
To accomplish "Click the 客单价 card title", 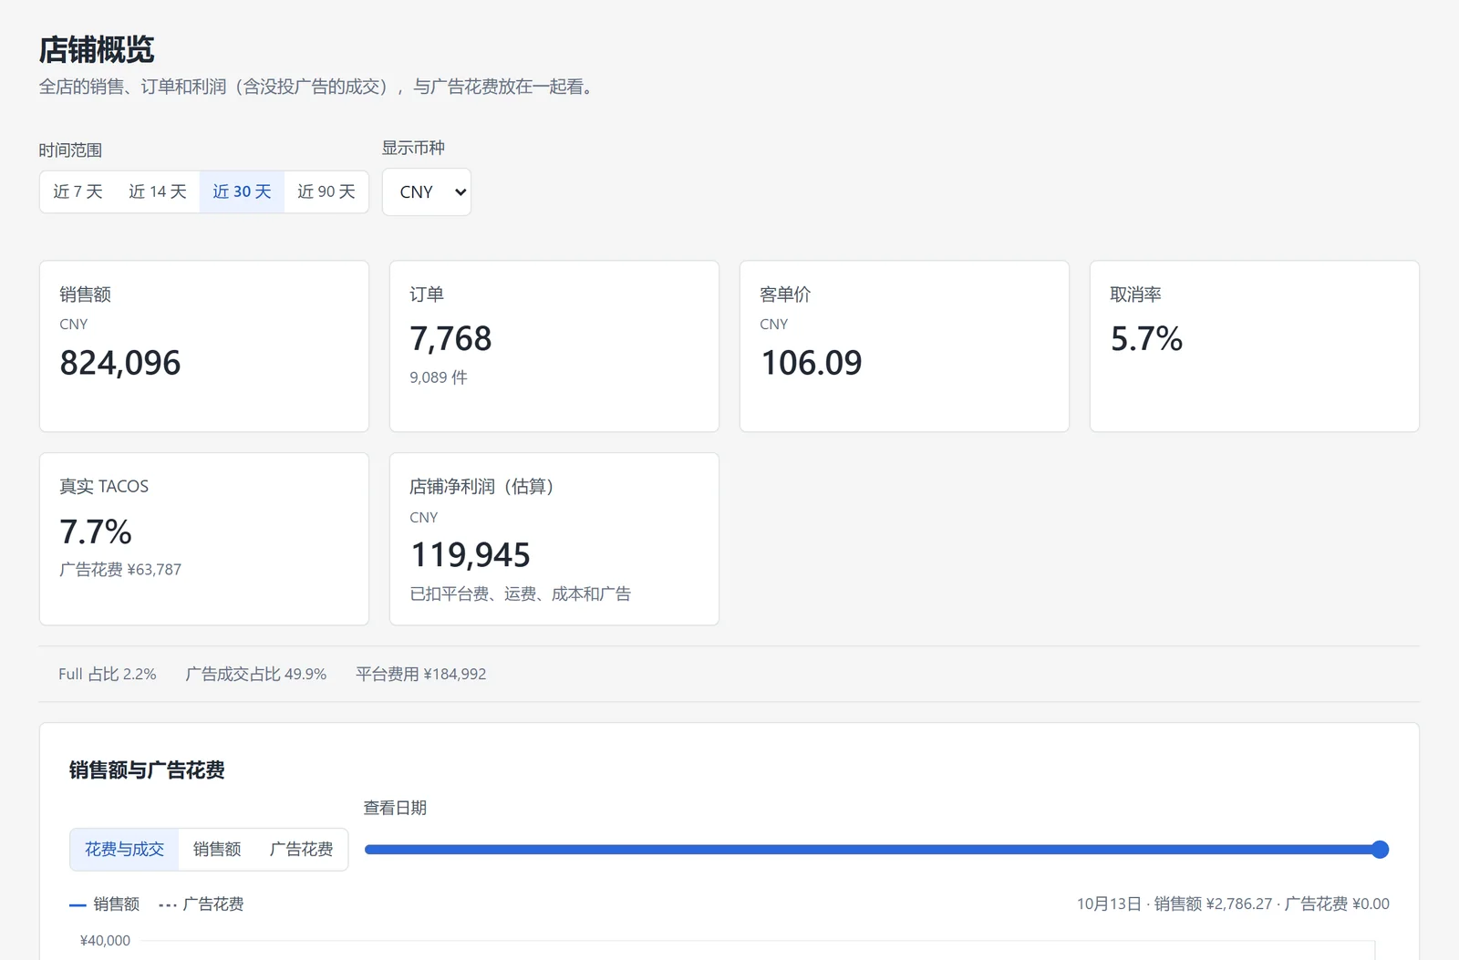I will (x=785, y=294).
